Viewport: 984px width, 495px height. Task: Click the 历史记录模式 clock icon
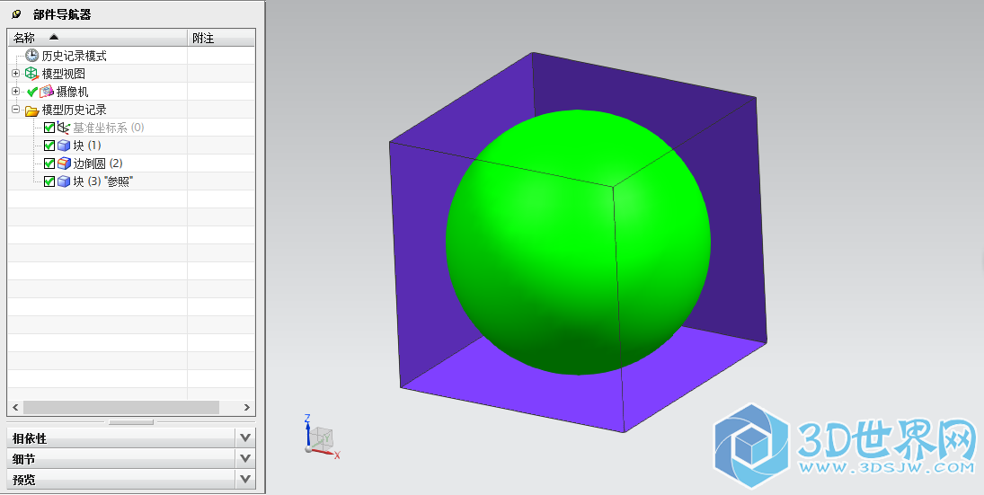click(31, 55)
